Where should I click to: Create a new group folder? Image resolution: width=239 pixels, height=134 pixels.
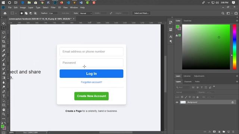click(224, 132)
